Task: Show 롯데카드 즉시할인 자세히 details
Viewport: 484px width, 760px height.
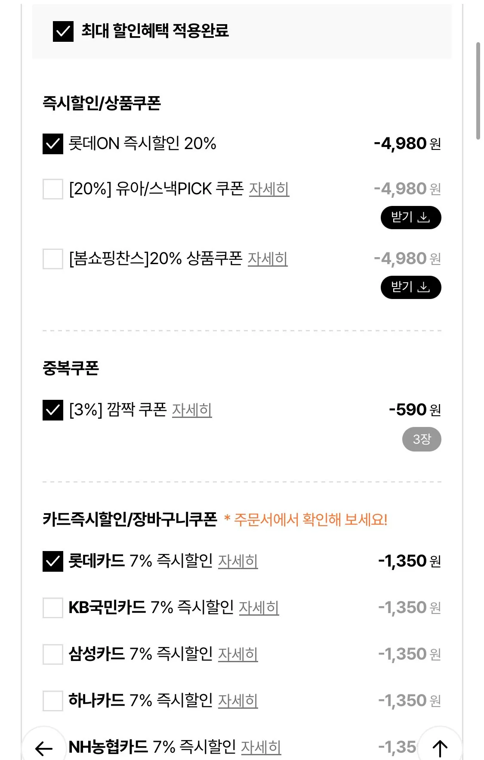Action: point(238,561)
